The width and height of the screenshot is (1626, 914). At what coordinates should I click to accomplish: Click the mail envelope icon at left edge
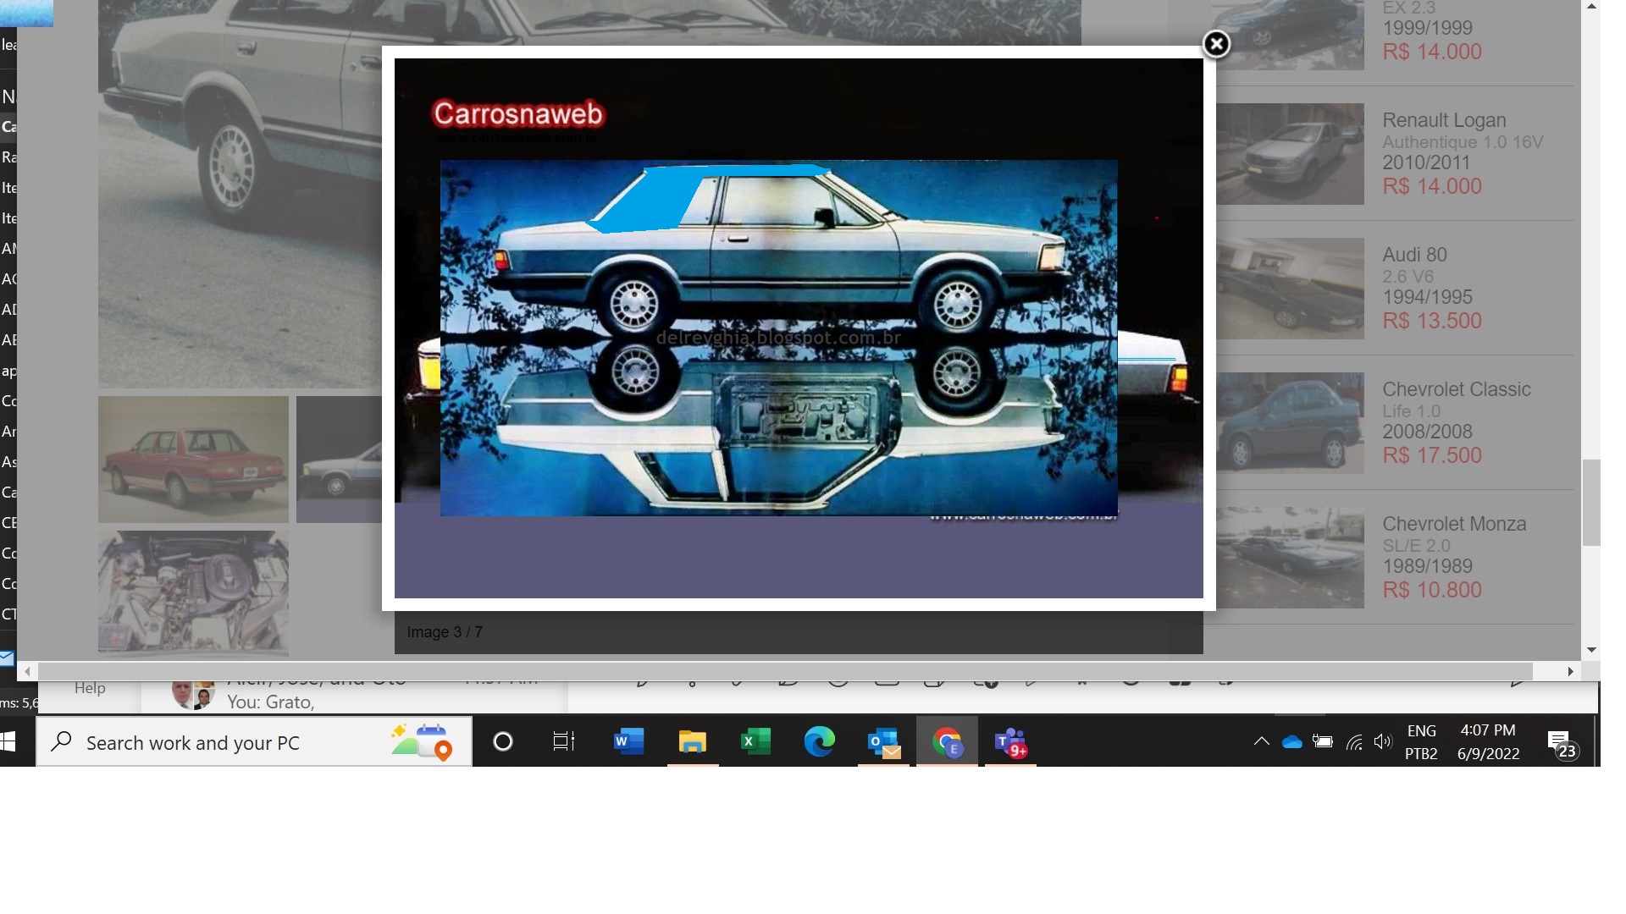click(x=7, y=658)
